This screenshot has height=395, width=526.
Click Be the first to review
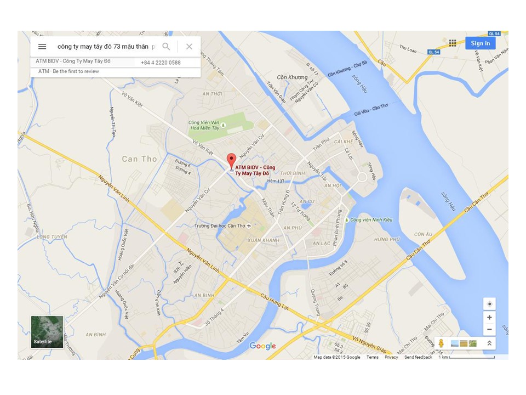tap(76, 71)
